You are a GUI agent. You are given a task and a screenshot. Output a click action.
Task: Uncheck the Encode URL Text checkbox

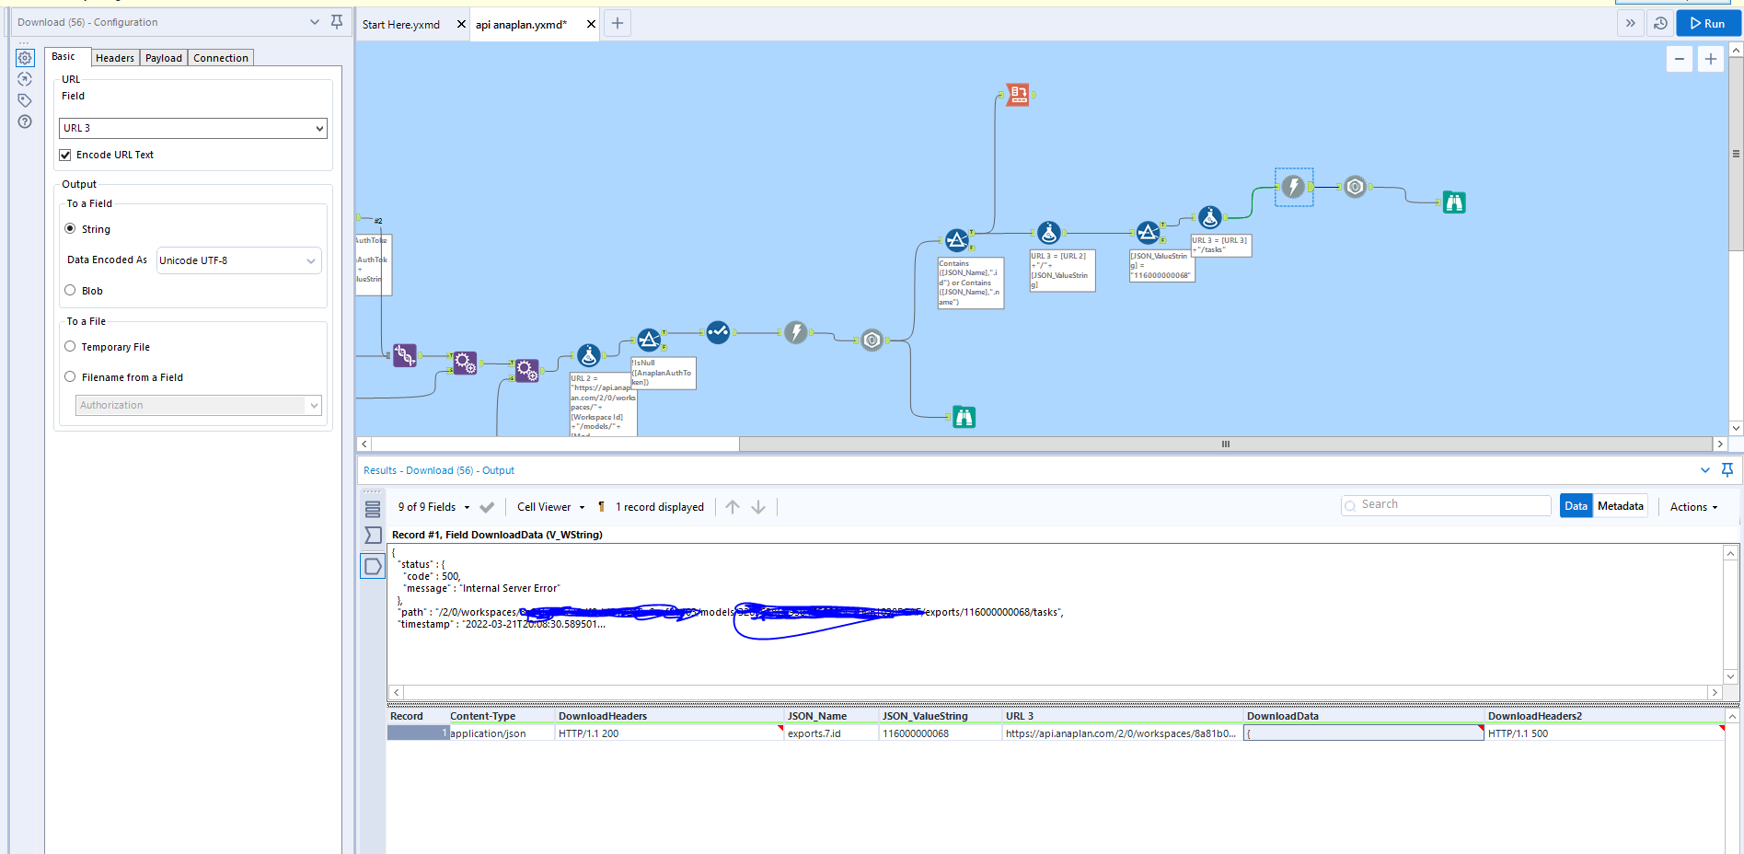tap(65, 155)
